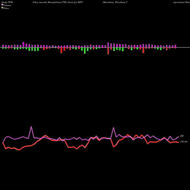The height and width of the screenshot is (190, 190).
Task: Click the Marathon Petroleum company name text
Action: coord(115,2)
